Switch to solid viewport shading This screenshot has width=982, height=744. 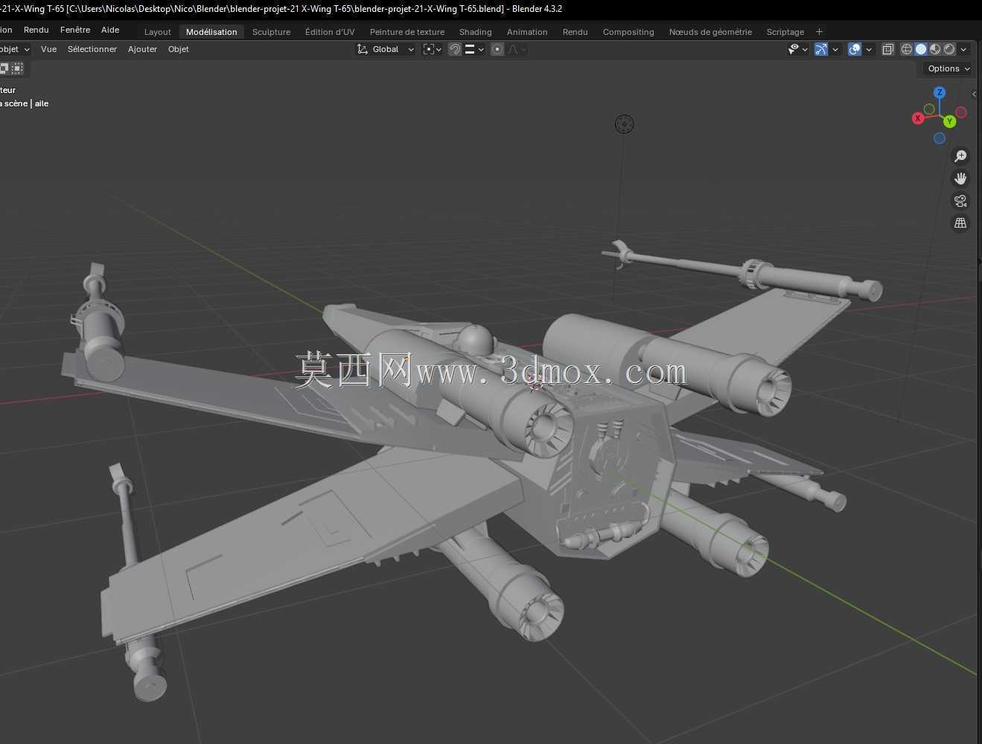click(921, 49)
